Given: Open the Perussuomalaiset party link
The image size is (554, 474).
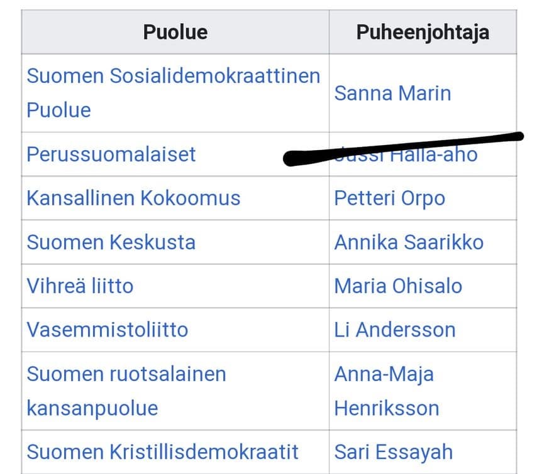Looking at the screenshot, I should tap(111, 154).
